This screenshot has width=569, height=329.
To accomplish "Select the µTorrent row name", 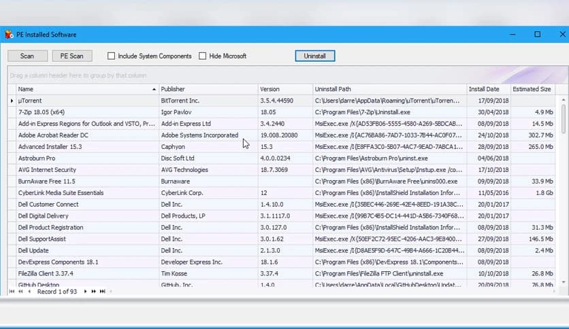I will (30, 101).
